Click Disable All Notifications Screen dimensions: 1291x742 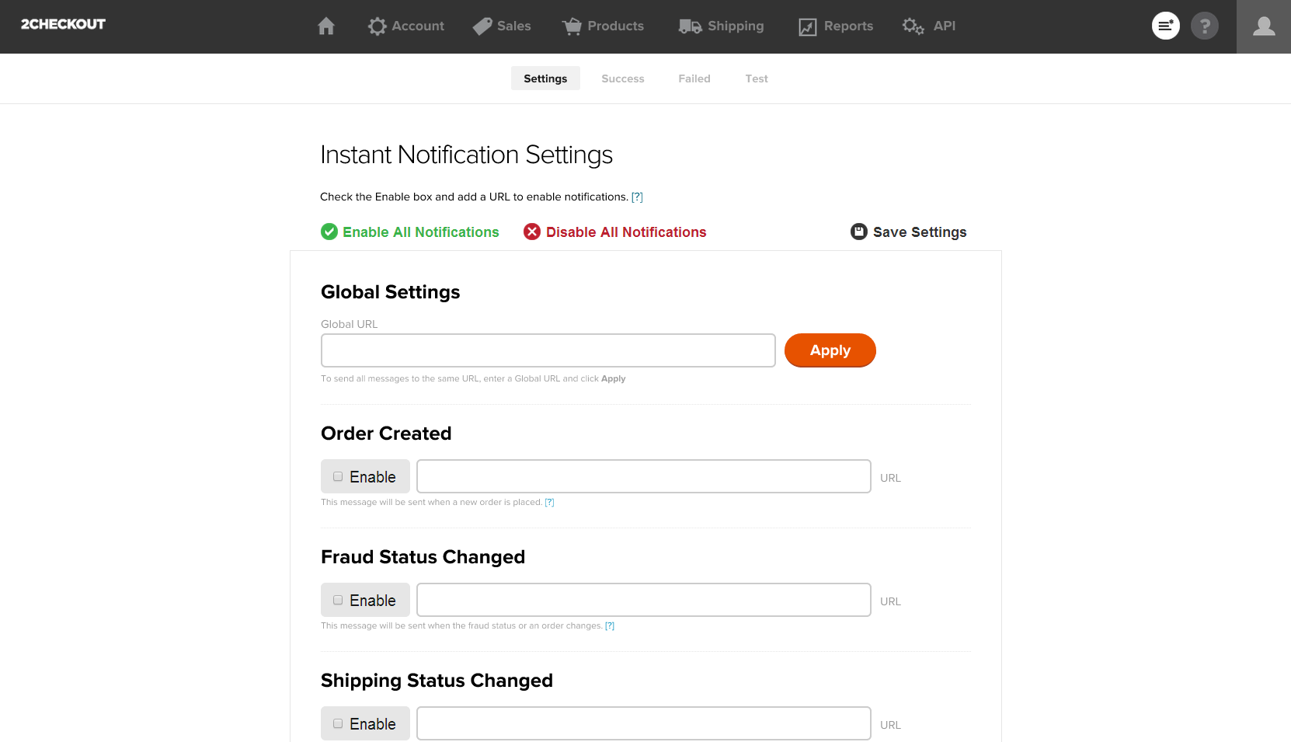625,232
